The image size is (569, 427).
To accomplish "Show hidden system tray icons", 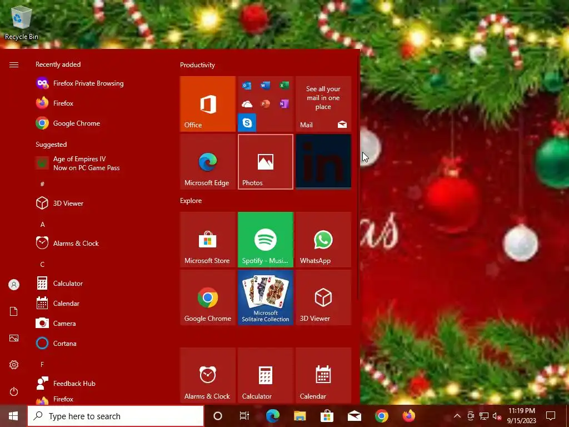I will coord(457,416).
